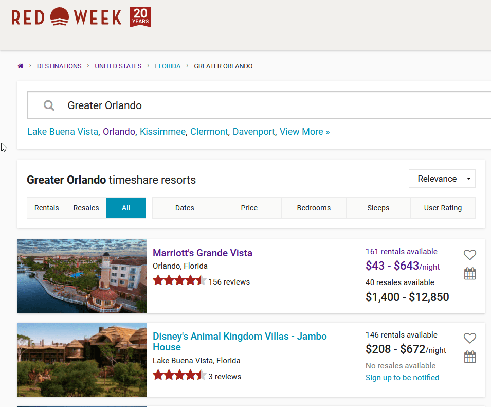The width and height of the screenshot is (491, 407).
Task: Go to Florida breadcrumb
Action: (168, 66)
